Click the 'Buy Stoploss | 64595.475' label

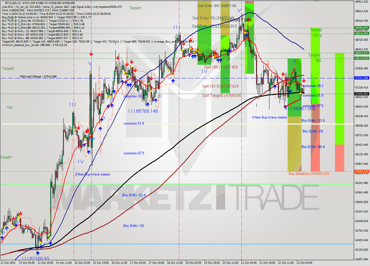click(x=309, y=174)
